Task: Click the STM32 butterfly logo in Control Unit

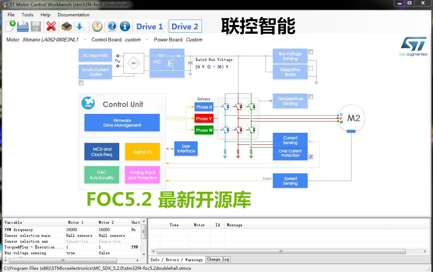Action: pos(88,103)
